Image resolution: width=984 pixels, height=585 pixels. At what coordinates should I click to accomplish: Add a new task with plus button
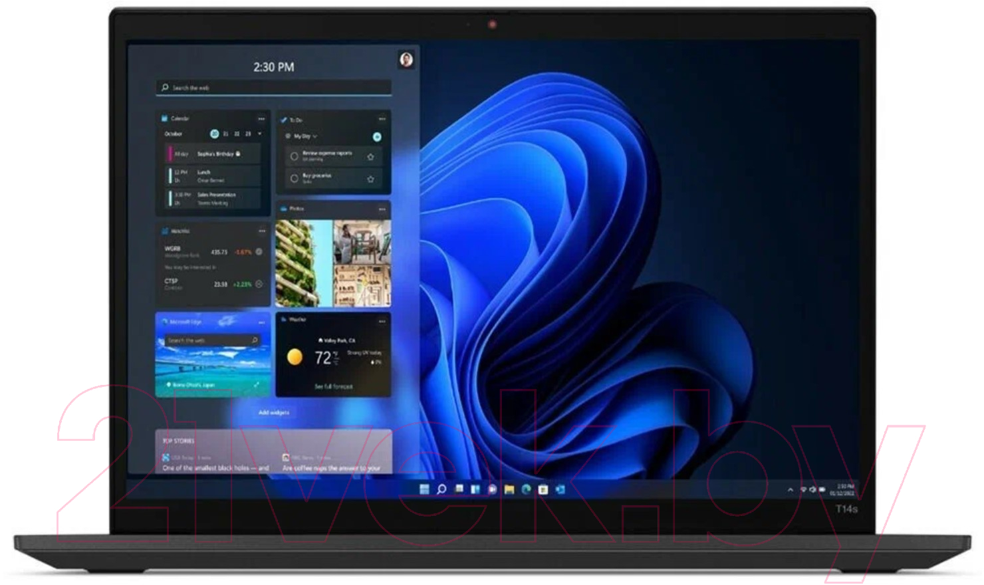tap(377, 137)
